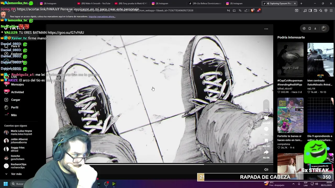335x188 pixels.
Task: Share the video using arrow icon
Action: coord(266,152)
